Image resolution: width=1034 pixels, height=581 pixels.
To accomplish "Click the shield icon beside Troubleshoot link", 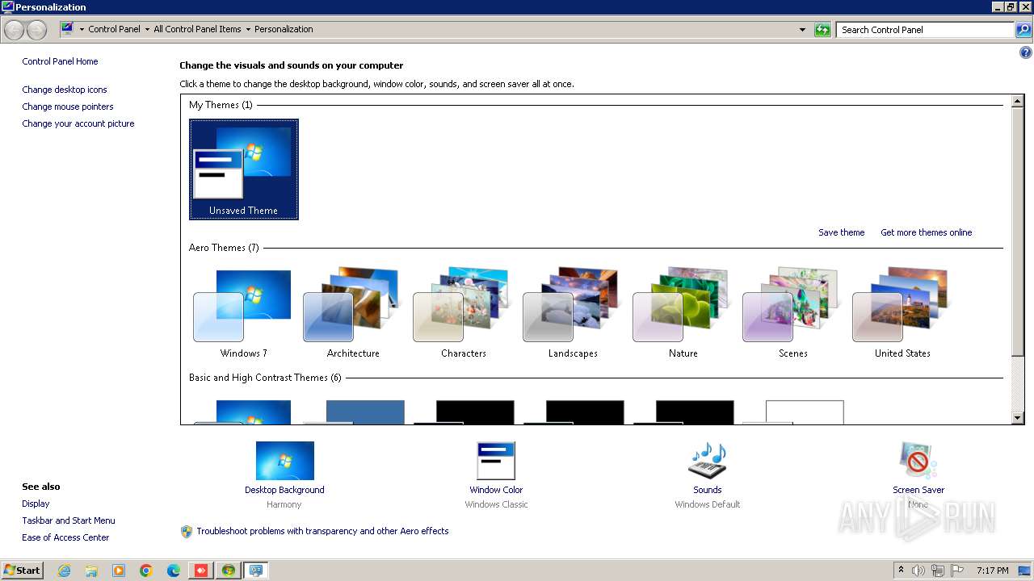I will (x=187, y=531).
